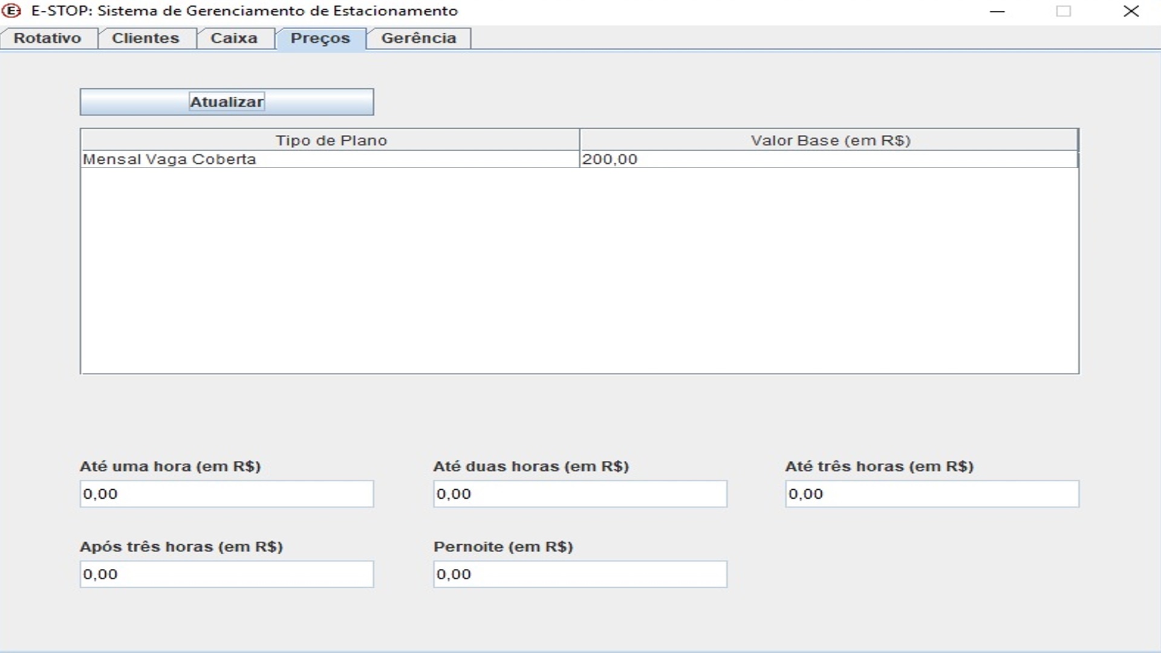
Task: Go to the Gerência tab
Action: click(418, 38)
